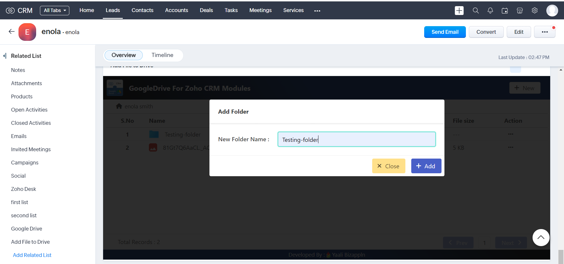The image size is (564, 264).
Task: Open more actions menu beside Edit
Action: [545, 32]
